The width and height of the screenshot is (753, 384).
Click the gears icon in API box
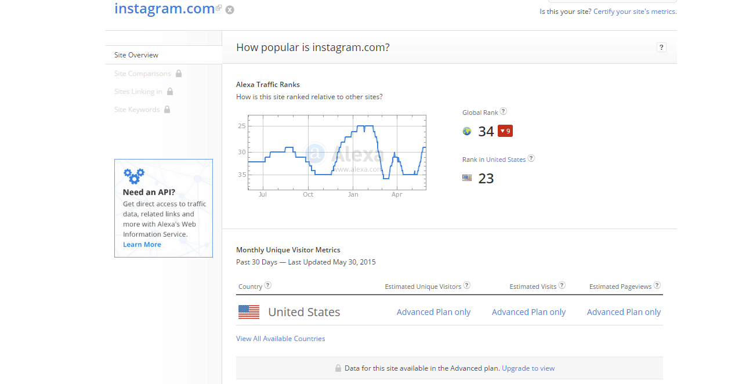coord(134,176)
